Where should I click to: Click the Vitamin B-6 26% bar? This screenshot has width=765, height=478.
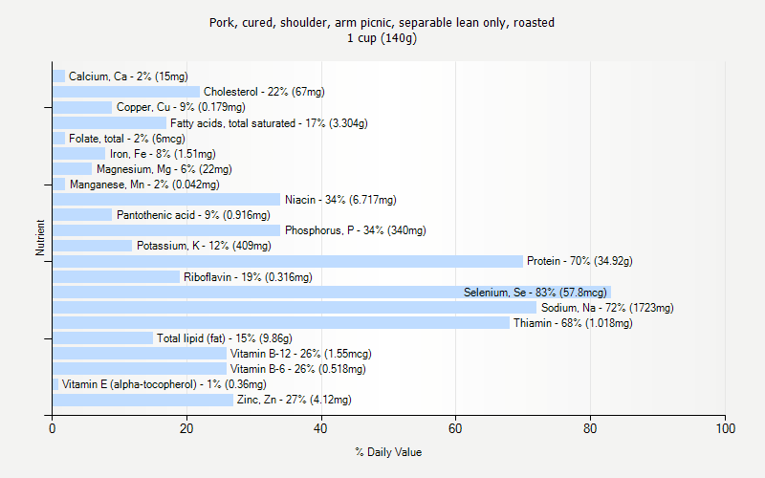point(140,369)
